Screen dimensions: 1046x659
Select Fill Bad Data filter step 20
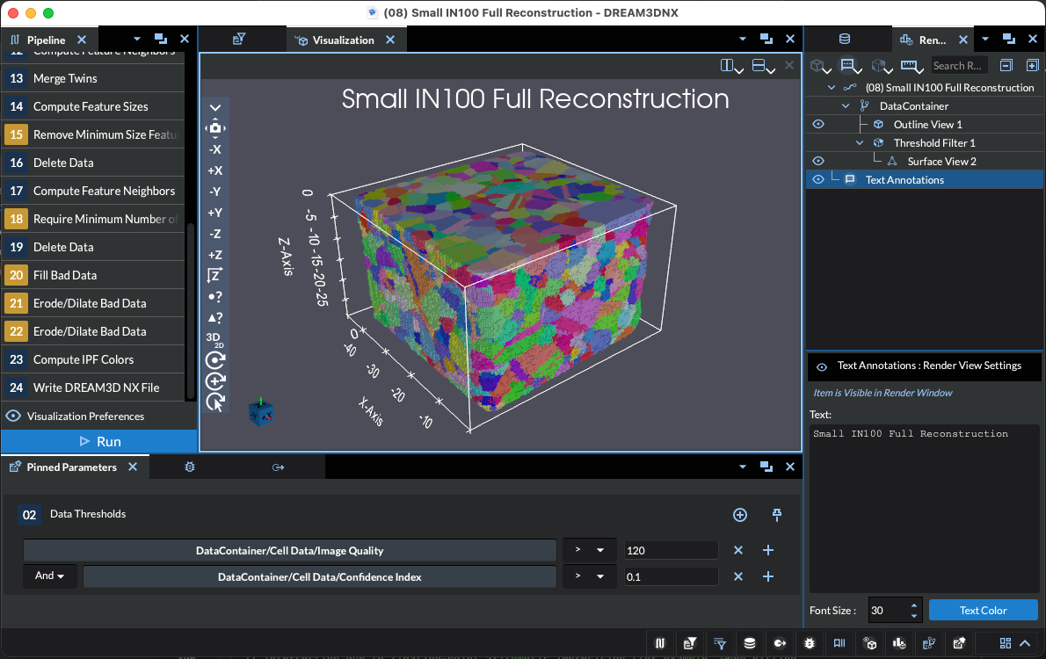[93, 275]
